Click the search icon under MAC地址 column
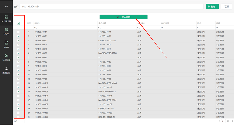This screenshot has height=125, width=234. pyautogui.click(x=162, y=28)
